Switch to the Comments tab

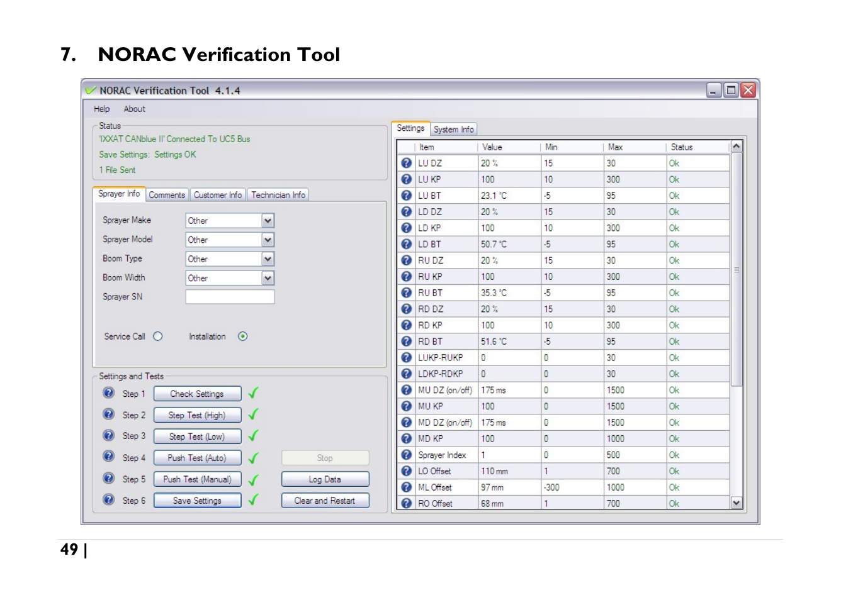(x=167, y=195)
